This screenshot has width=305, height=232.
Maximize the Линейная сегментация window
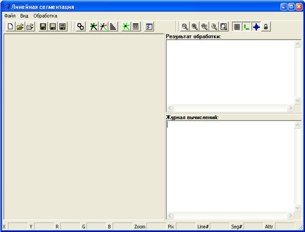(291, 7)
